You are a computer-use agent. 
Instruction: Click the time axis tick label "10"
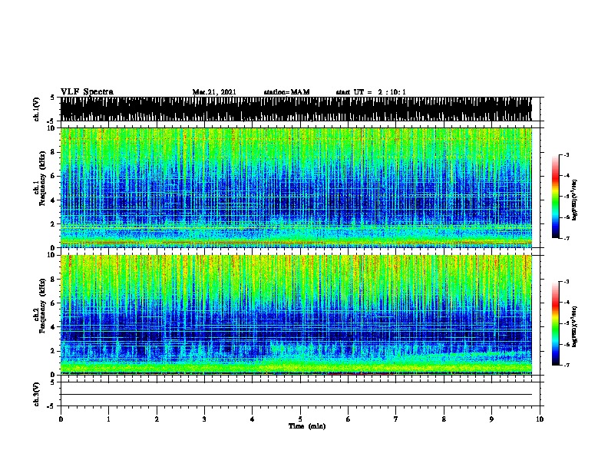click(540, 419)
